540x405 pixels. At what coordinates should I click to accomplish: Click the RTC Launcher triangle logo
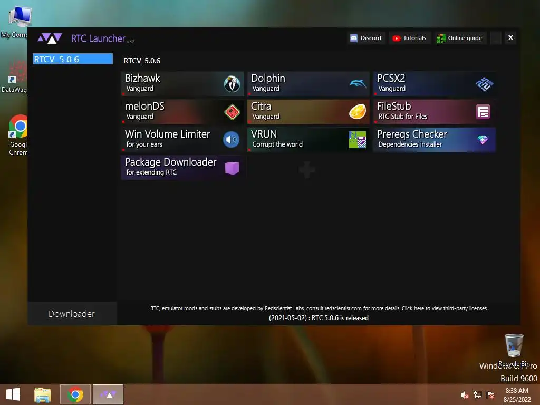(x=50, y=38)
